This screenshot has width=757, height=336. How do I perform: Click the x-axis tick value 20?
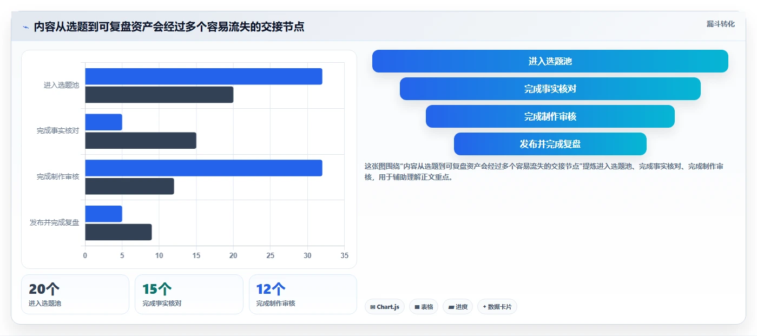pyautogui.click(x=233, y=256)
